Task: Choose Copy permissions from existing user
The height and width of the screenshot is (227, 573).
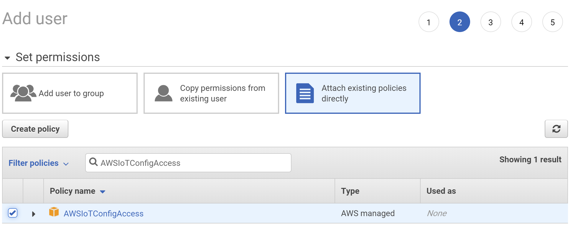Action: click(211, 93)
